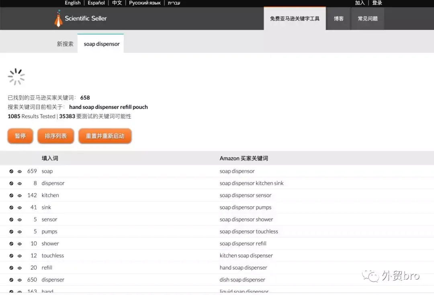Click ban icon beside 'refill'

point(11,268)
